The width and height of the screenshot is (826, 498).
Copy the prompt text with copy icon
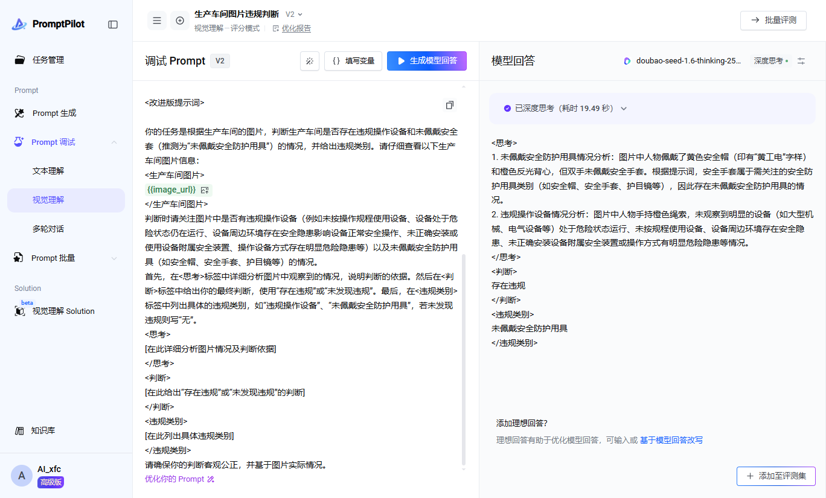coord(449,105)
